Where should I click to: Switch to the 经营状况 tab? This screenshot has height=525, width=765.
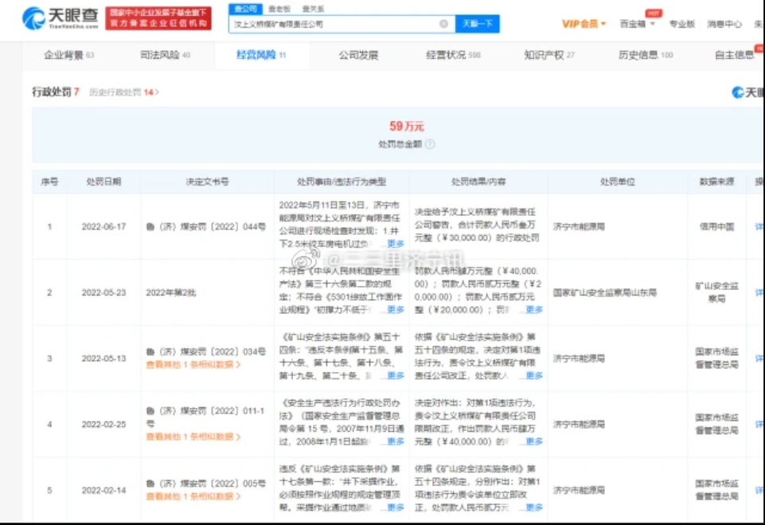coord(453,55)
